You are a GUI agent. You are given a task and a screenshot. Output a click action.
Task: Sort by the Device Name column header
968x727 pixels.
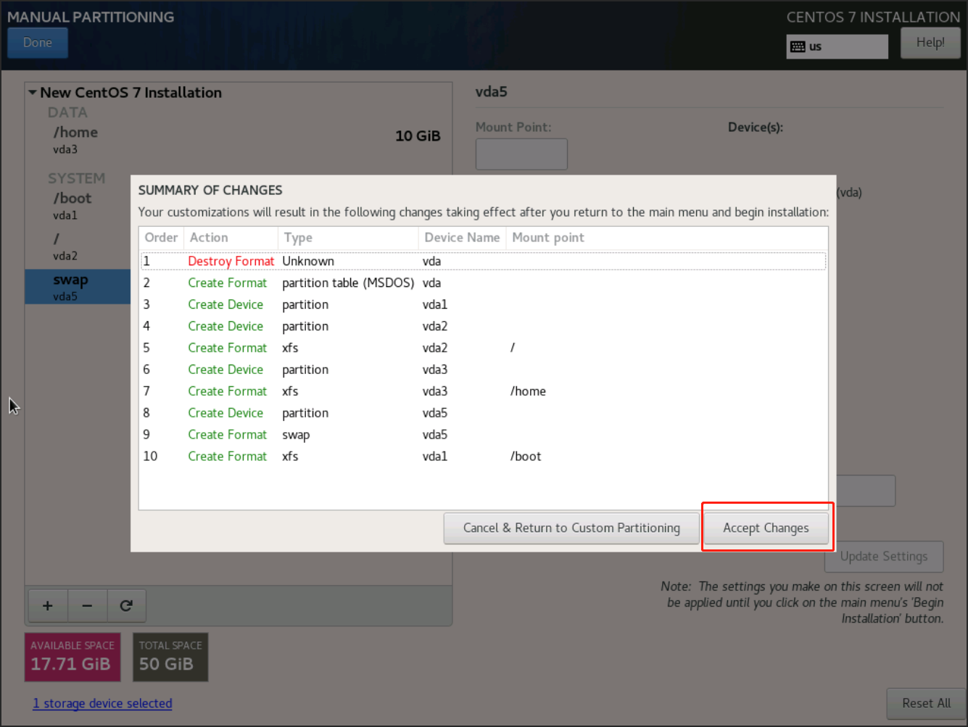pyautogui.click(x=461, y=238)
